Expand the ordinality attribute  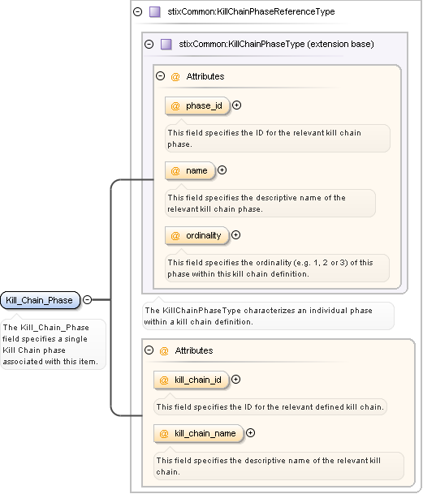235,235
